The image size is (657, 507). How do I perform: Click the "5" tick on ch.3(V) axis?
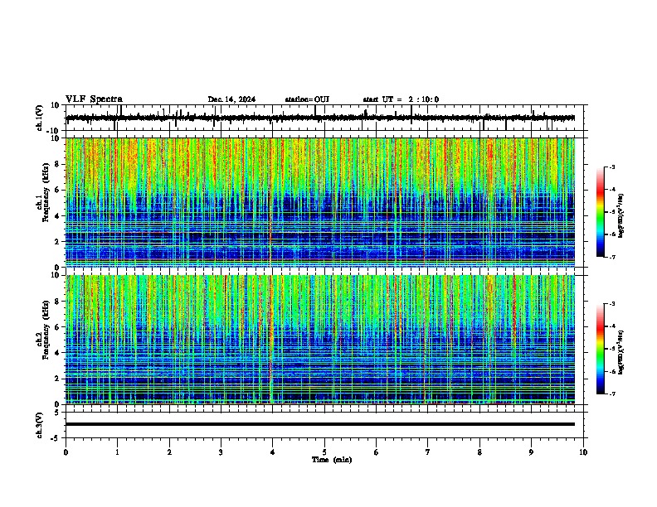tap(58, 413)
